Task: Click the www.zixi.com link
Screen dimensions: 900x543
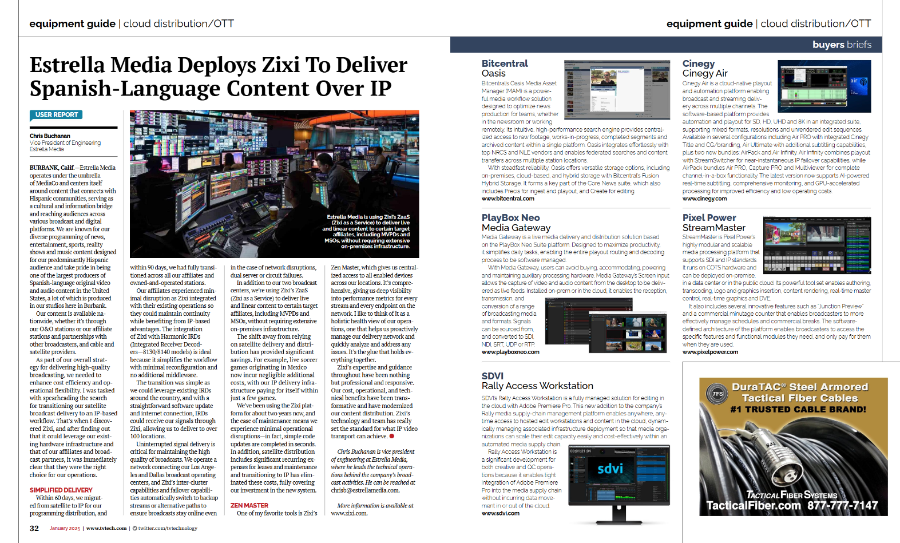Action: [x=349, y=513]
